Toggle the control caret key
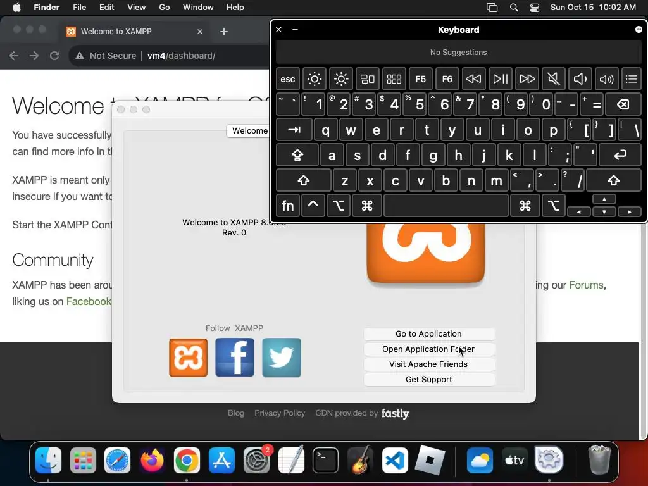Viewport: 648px width, 486px height. (x=313, y=206)
